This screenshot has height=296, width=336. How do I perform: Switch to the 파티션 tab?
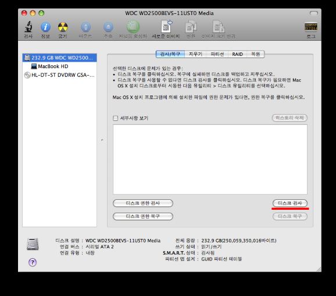(217, 54)
